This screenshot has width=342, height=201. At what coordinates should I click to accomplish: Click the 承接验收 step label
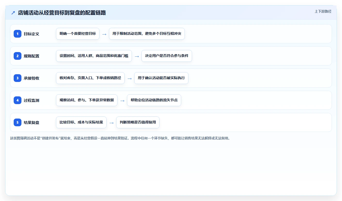click(31, 78)
